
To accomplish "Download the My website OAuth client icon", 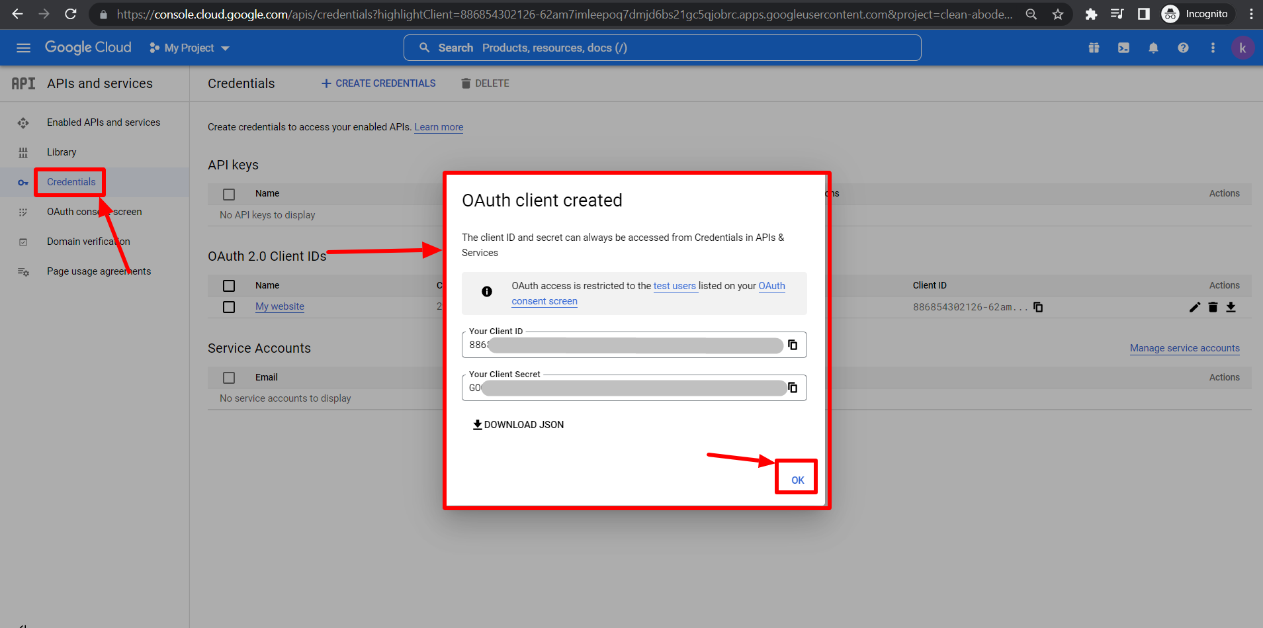I will point(1231,307).
